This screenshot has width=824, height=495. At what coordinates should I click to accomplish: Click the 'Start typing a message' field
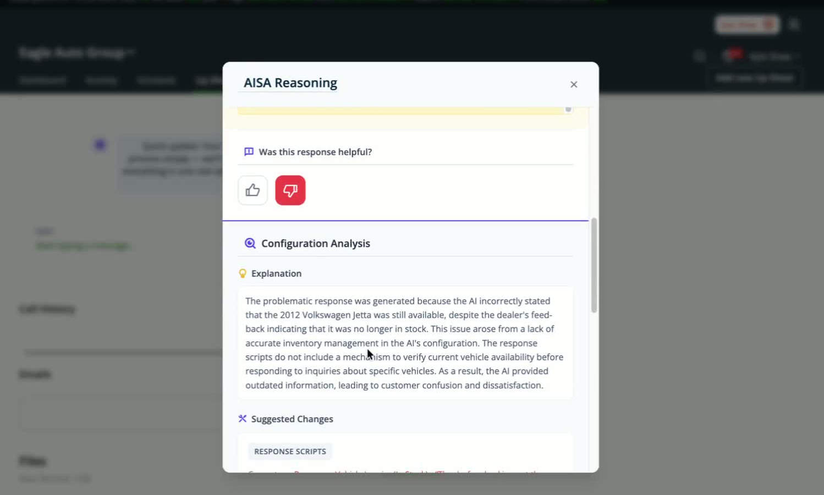coord(83,245)
